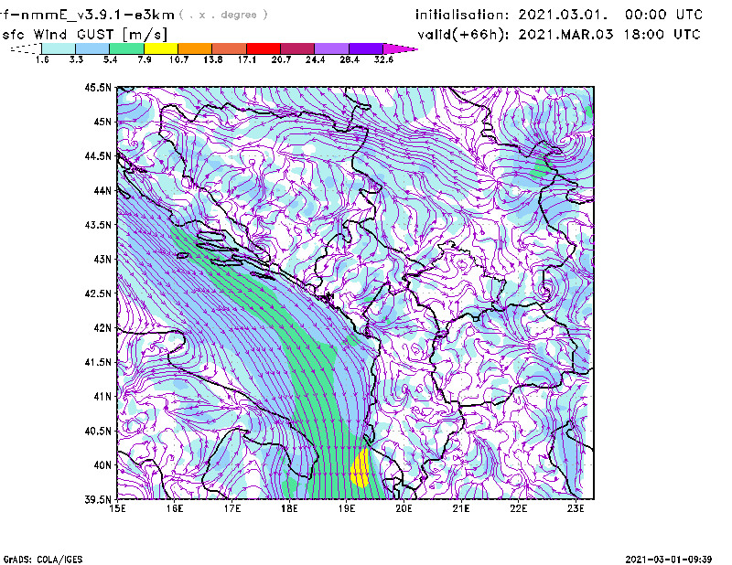Click legend value 5.4
The width and height of the screenshot is (732, 565).
(110, 59)
